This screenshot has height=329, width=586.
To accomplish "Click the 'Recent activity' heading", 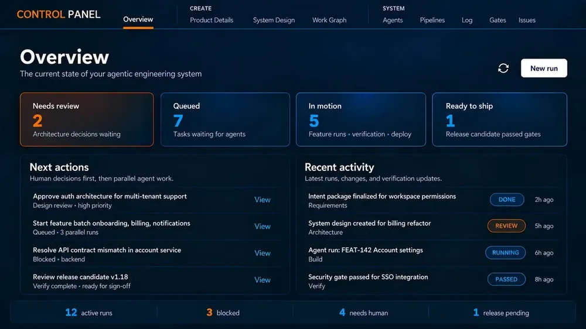I will coord(339,167).
